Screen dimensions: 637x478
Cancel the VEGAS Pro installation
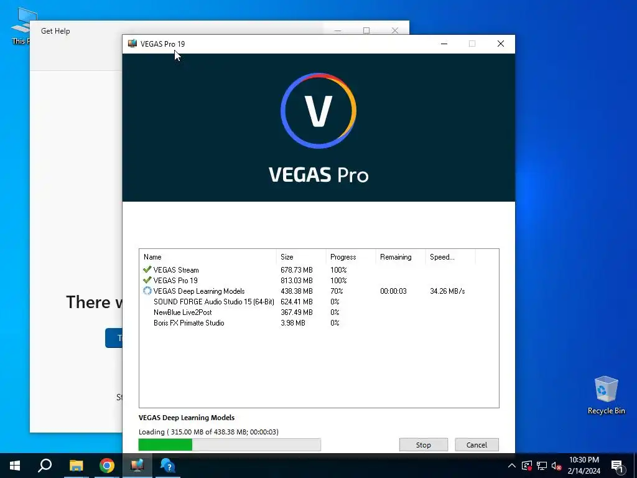pos(477,444)
